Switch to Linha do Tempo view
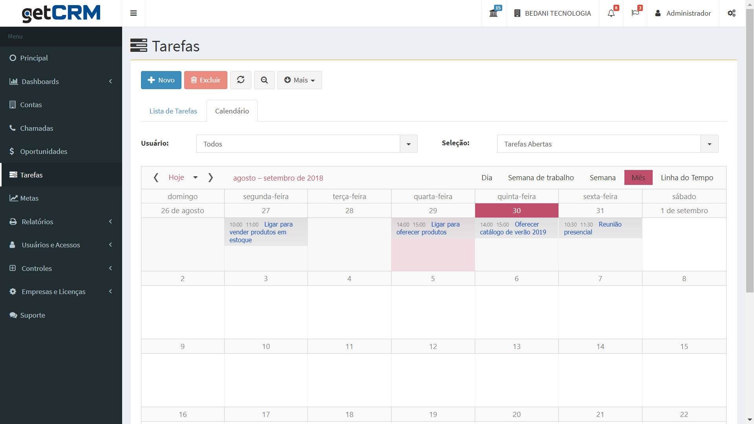The height and width of the screenshot is (424, 754). 687,178
